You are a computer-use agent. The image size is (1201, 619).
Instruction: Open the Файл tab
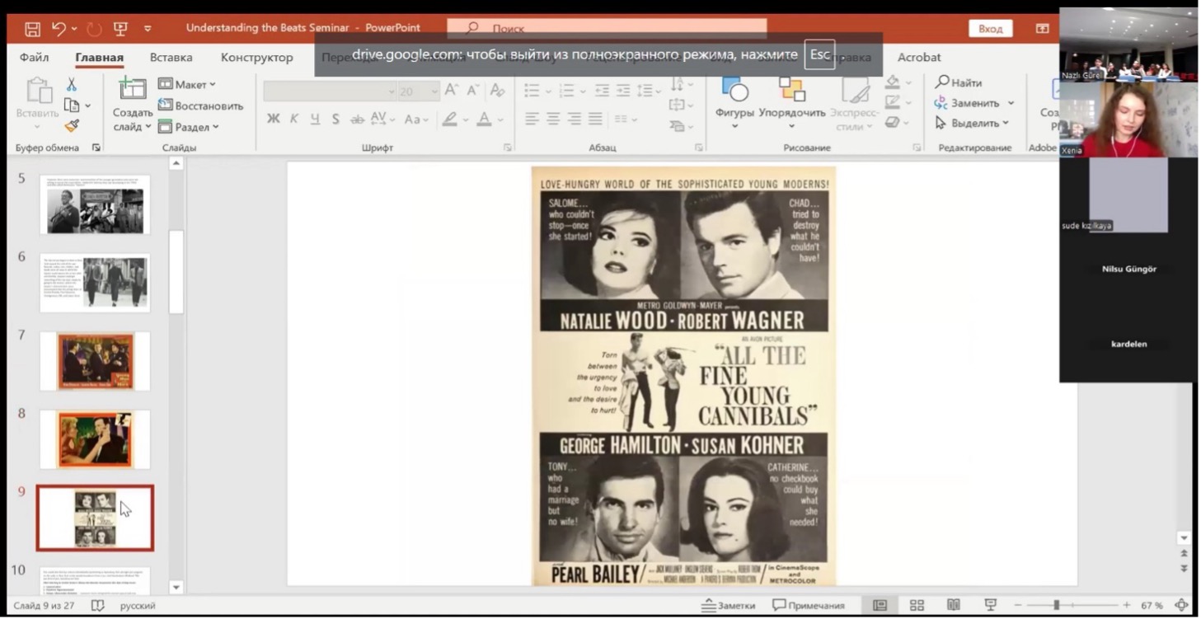35,57
